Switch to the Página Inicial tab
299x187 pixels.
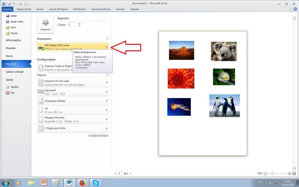click(24, 9)
